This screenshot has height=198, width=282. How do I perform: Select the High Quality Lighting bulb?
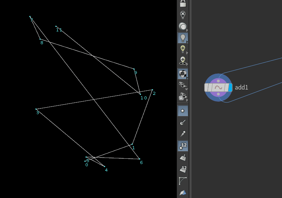[183, 49]
